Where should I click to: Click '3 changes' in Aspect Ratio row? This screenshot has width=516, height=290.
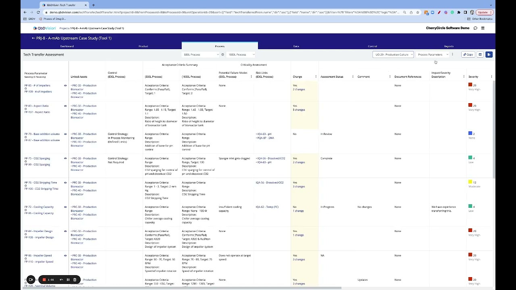[x=299, y=110]
